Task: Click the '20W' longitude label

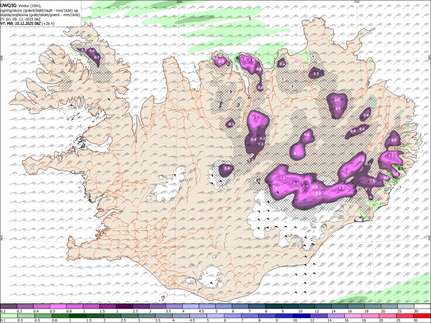Action: [x=179, y=2]
